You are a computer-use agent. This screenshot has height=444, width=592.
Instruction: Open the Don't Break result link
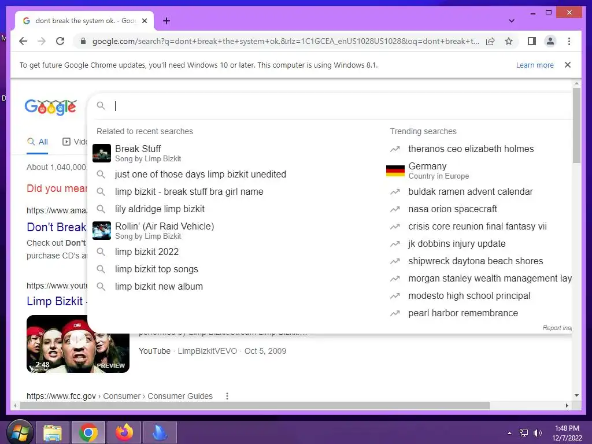[x=57, y=227]
